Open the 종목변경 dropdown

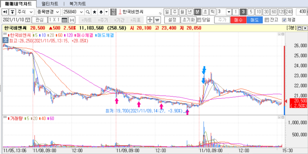pos(48,12)
